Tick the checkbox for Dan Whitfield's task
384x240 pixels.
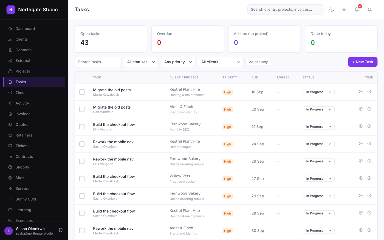click(x=82, y=109)
